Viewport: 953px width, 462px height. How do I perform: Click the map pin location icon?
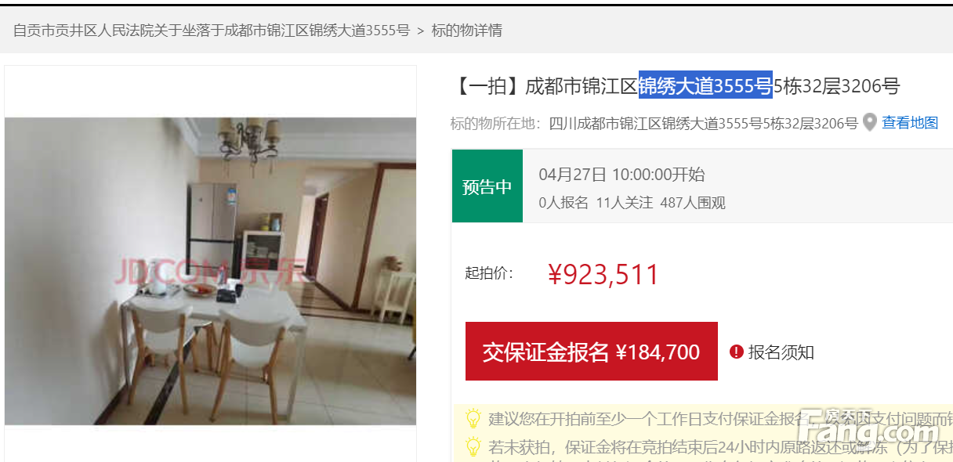pos(869,123)
